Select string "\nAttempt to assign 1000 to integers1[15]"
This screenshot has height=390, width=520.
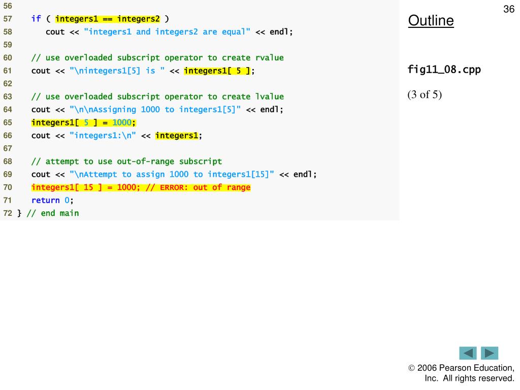tap(172, 175)
